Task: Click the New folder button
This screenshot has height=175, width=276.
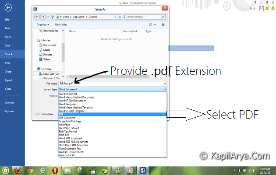Action: tap(61, 24)
